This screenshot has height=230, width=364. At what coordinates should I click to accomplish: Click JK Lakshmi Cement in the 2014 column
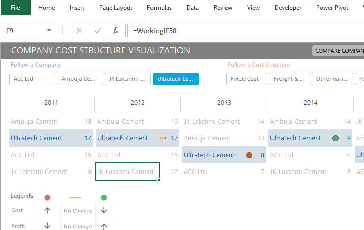(298, 171)
